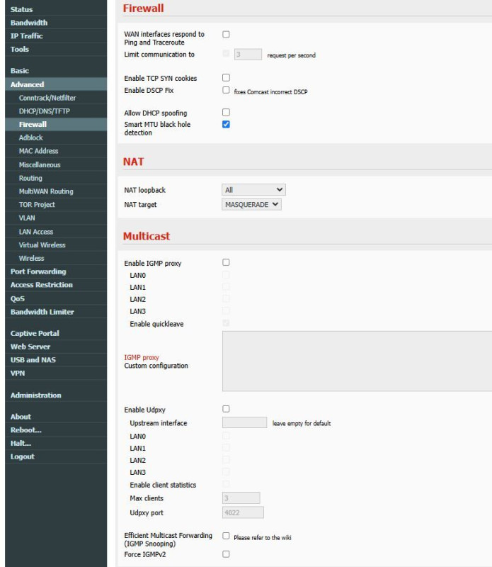This screenshot has height=567, width=492.
Task: Click the Upstream interface input field
Action: [x=244, y=422]
